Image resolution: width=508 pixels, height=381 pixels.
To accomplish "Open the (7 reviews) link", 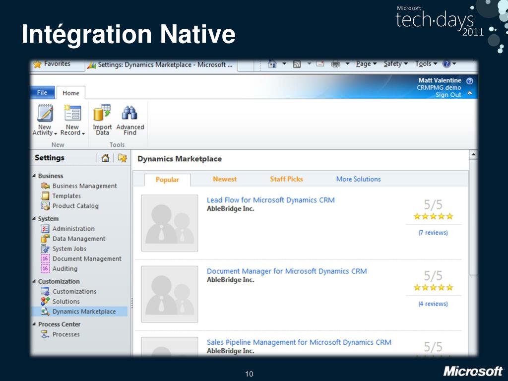I will tap(433, 233).
